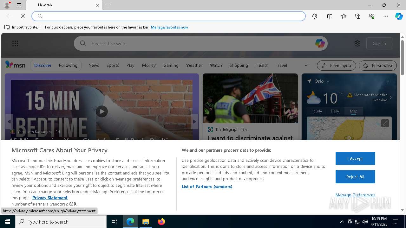The height and width of the screenshot is (228, 406).
Task: Open the Favorites star menu
Action: (344, 16)
